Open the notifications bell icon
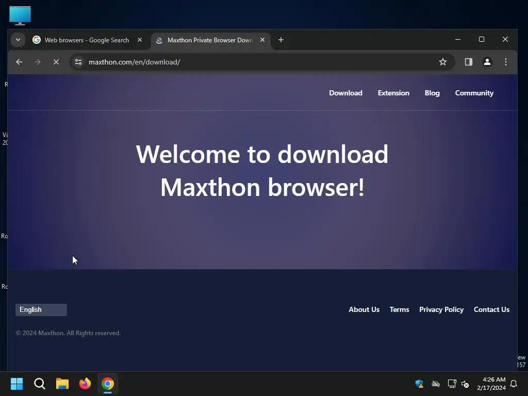Viewport: 528px width, 396px height. [x=514, y=384]
